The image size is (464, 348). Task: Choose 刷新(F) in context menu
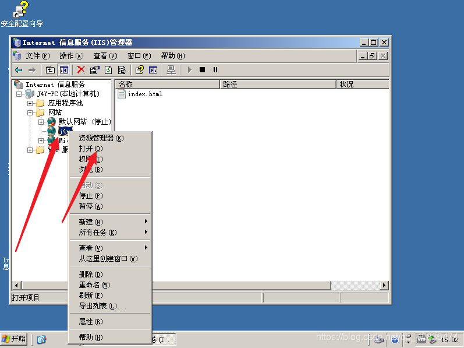110,296
